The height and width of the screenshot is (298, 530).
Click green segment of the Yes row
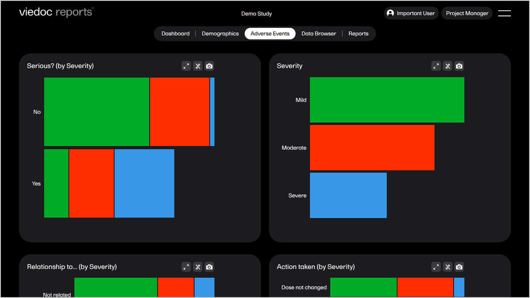pos(57,183)
